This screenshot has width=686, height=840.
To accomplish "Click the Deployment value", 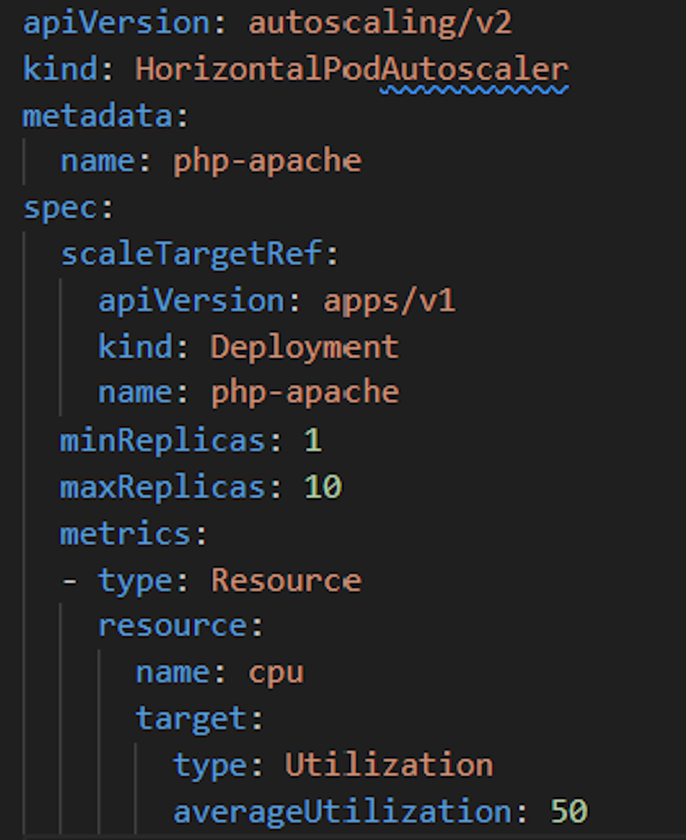I will [305, 347].
